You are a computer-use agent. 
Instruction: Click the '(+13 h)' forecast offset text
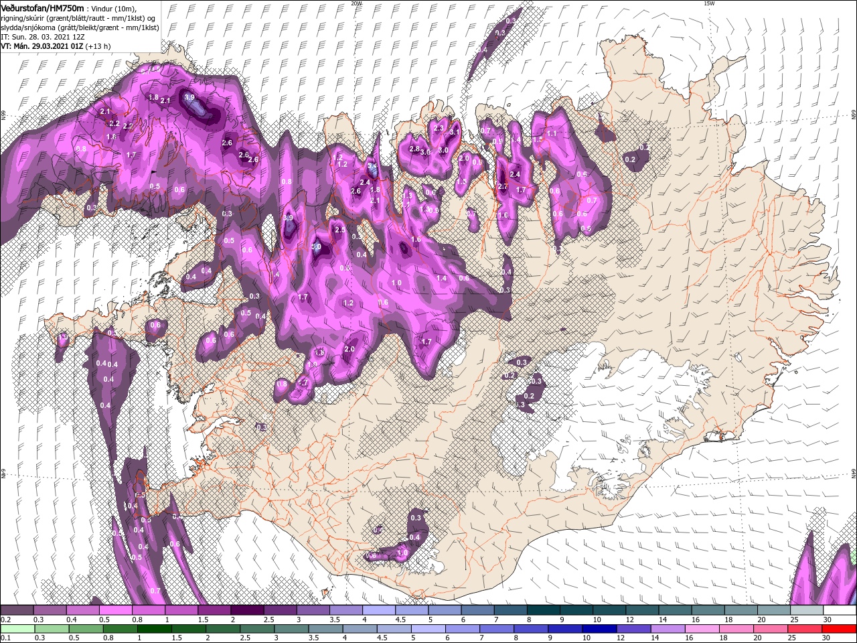(98, 46)
